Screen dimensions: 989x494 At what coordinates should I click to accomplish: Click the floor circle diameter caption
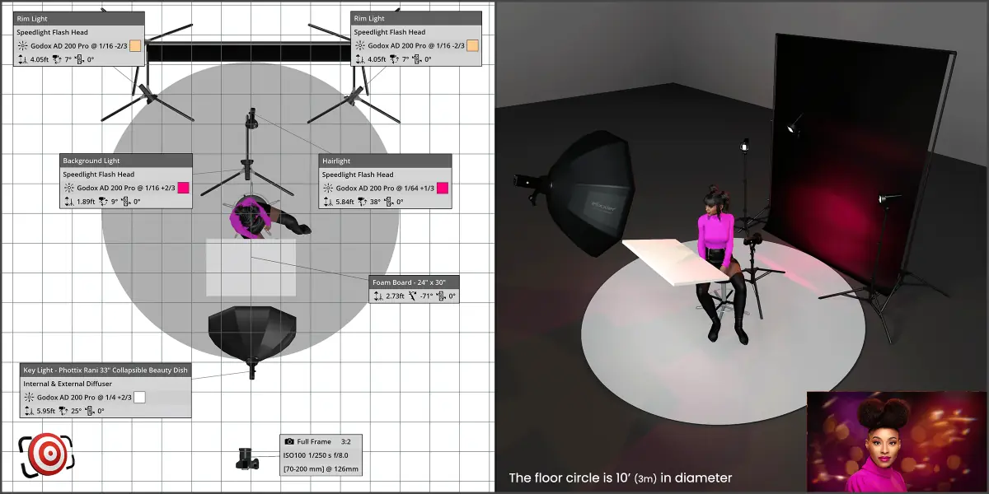point(620,478)
